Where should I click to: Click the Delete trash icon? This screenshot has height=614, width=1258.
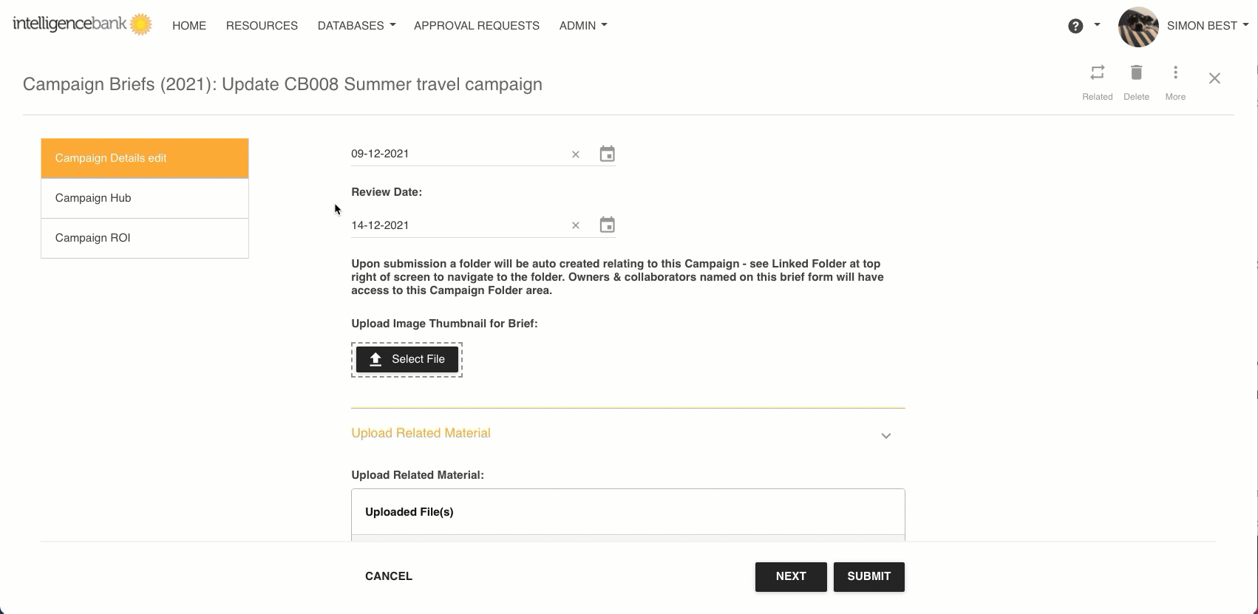tap(1136, 73)
